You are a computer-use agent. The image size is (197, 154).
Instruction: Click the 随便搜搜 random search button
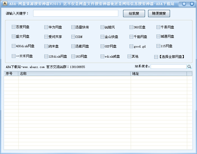point(159,13)
